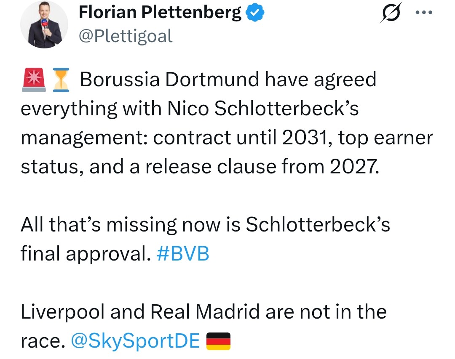Viewport: 455px width, 359px height.
Task: Click the name "Nico Schlotterbeck's"
Action: pyautogui.click(x=263, y=109)
